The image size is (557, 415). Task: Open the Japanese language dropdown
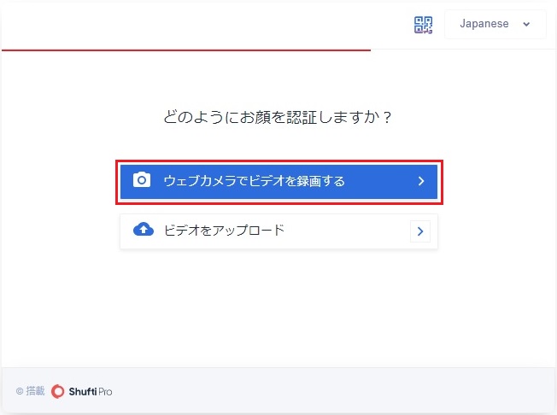495,24
